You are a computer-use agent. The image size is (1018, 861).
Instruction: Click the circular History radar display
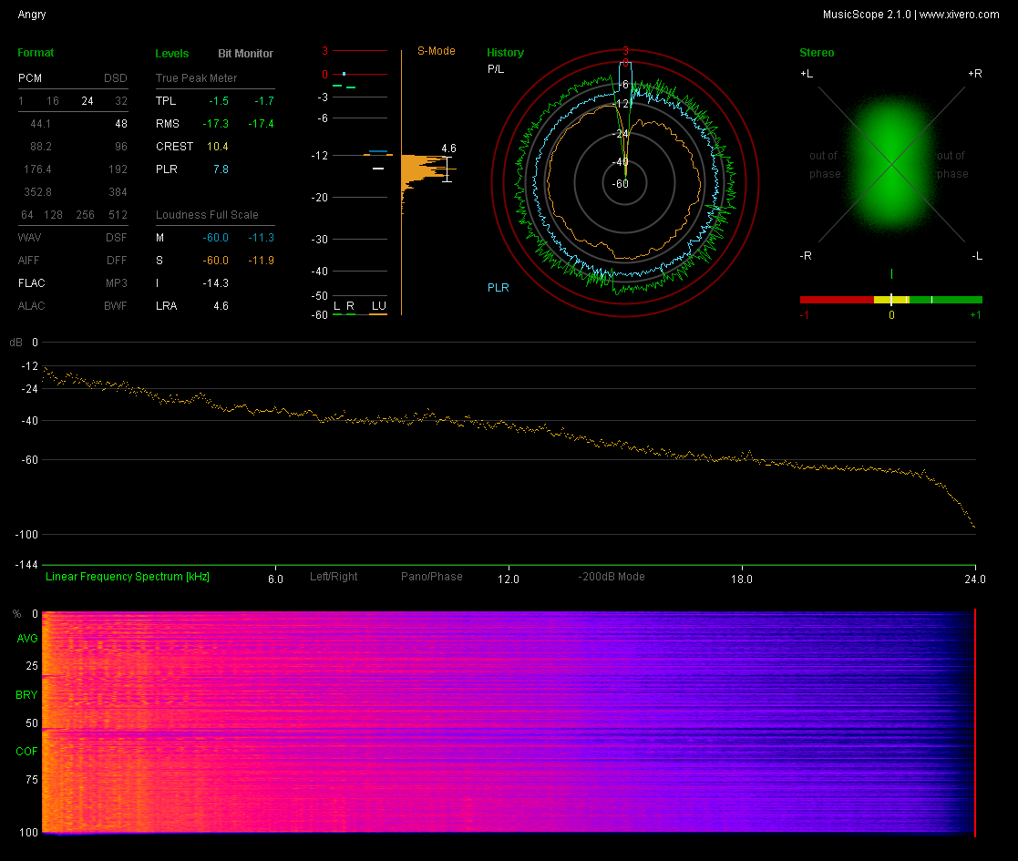click(x=625, y=182)
